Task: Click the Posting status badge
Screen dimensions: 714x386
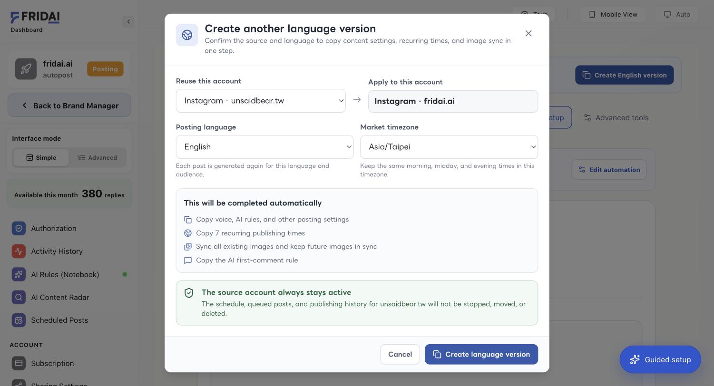Action: point(105,69)
